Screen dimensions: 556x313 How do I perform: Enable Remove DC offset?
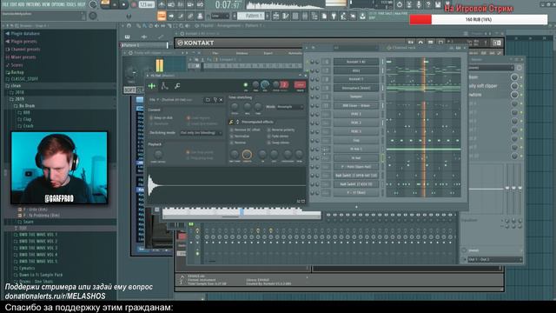pyautogui.click(x=245, y=130)
